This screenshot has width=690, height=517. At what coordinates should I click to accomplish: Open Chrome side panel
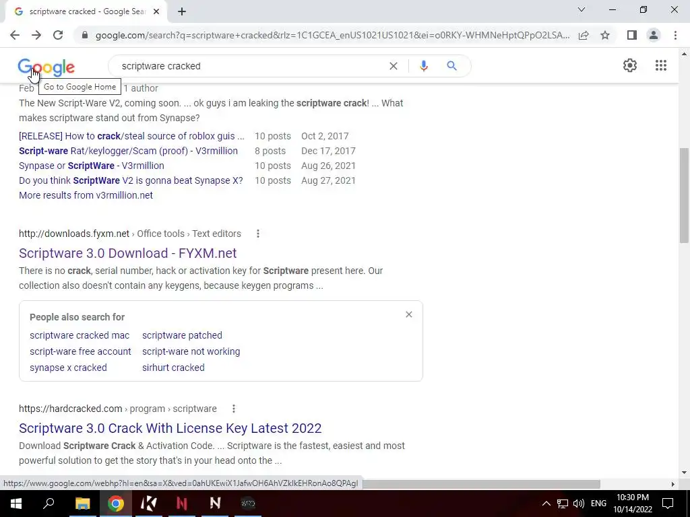(632, 35)
